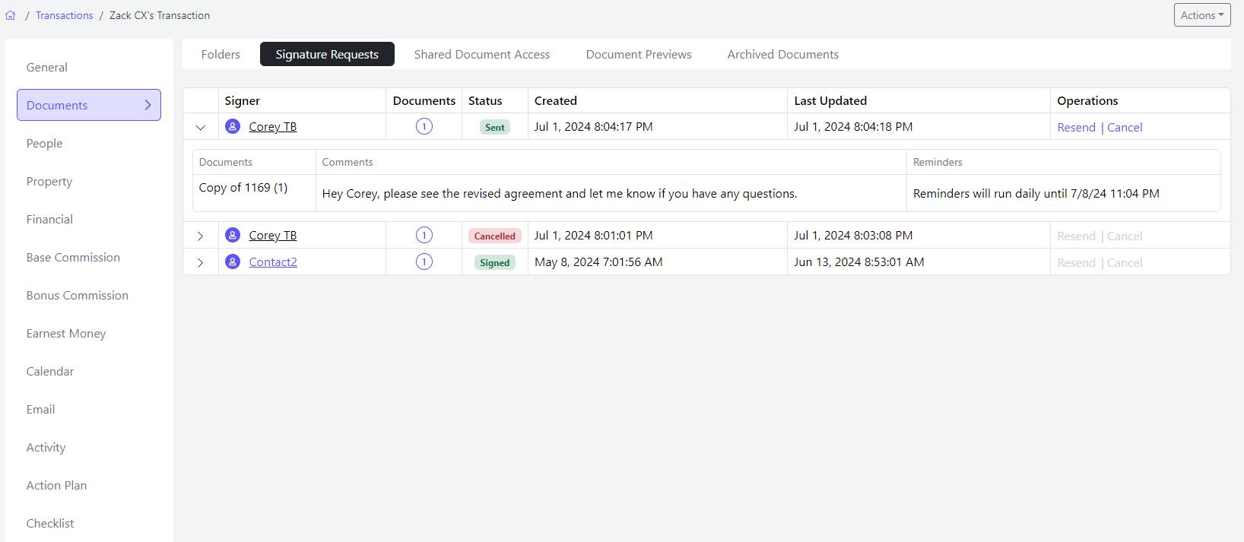Click the Cancelled status badge
1244x542 pixels.
pyautogui.click(x=495, y=236)
